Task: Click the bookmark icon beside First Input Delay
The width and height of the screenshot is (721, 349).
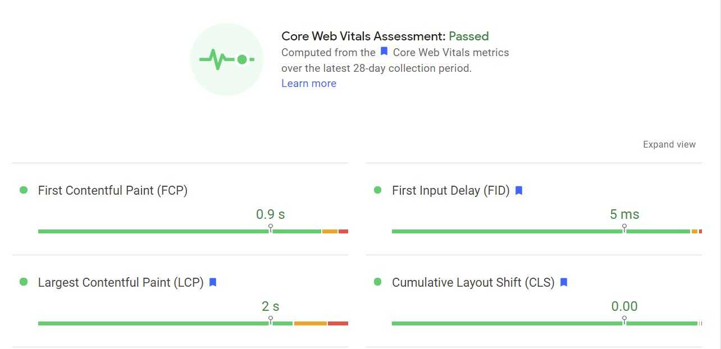Action: pos(519,191)
